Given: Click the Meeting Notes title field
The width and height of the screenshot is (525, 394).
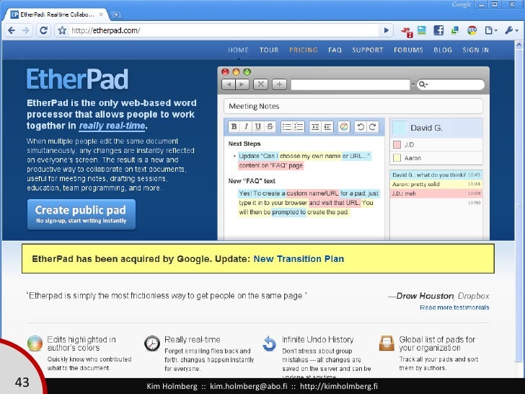Looking at the screenshot, I should pos(353,106).
